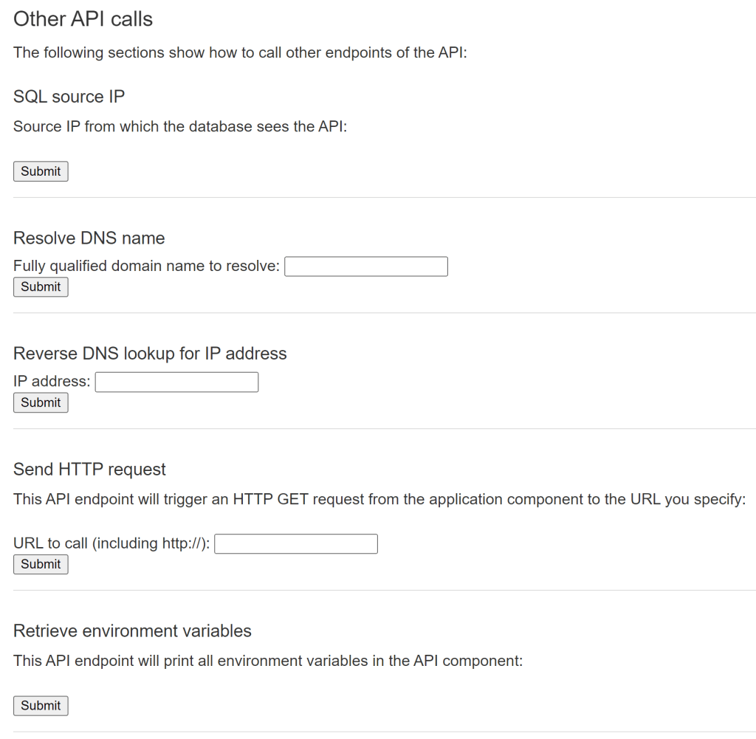Click the "Send HTTP request" heading
Screen dimensions: 756x739
click(x=89, y=470)
